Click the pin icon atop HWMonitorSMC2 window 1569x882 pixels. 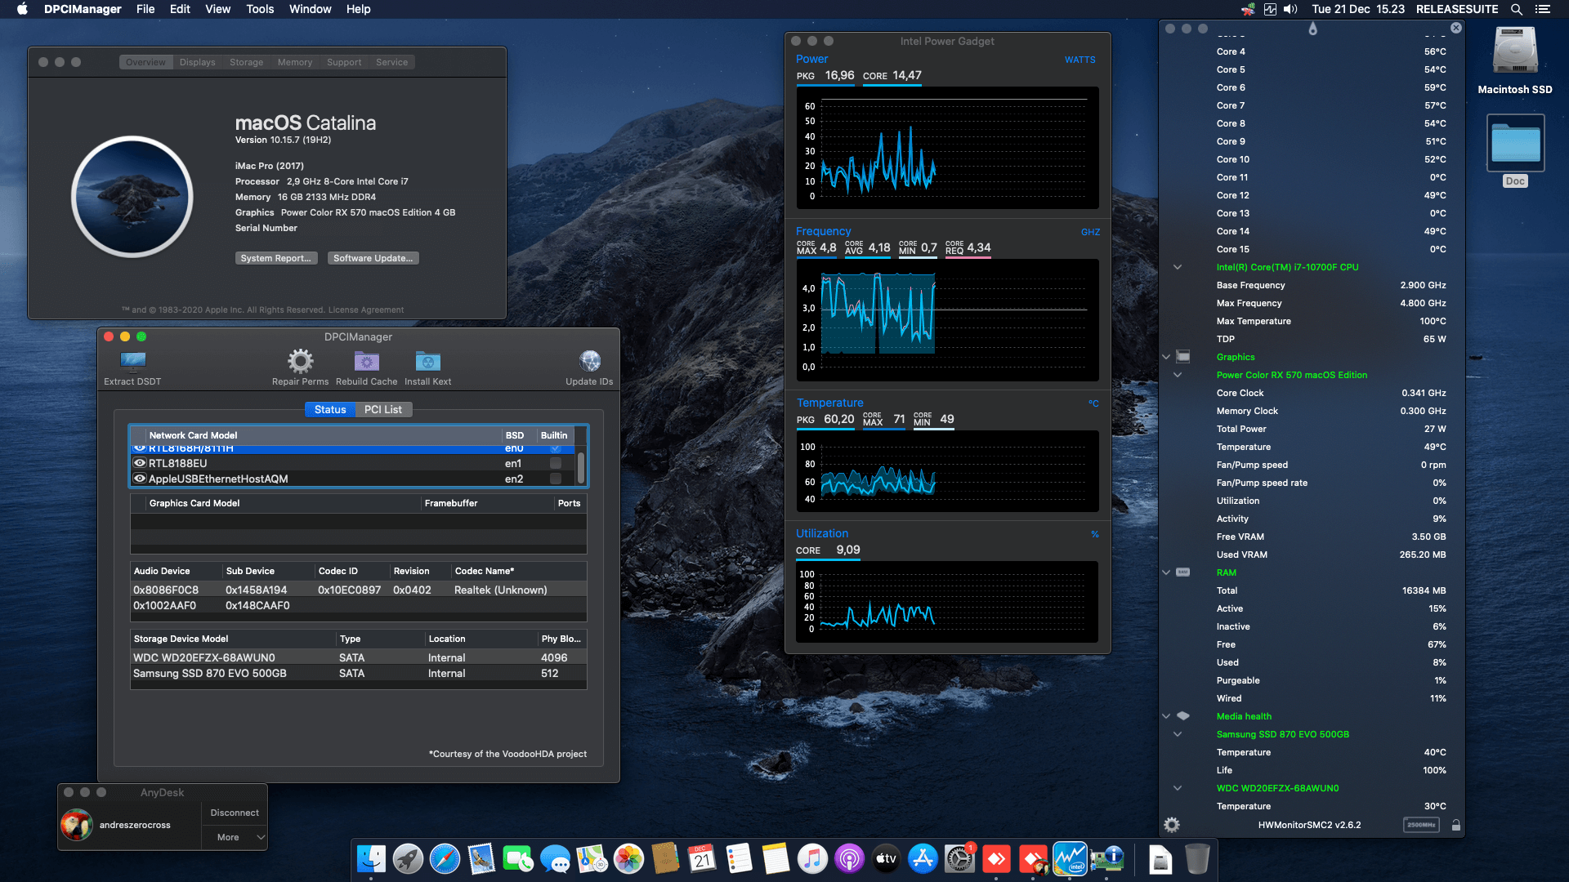click(x=1312, y=29)
